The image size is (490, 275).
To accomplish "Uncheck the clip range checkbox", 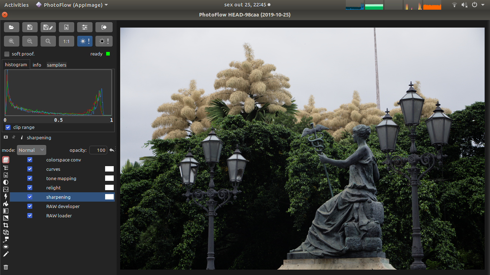I will tap(8, 127).
